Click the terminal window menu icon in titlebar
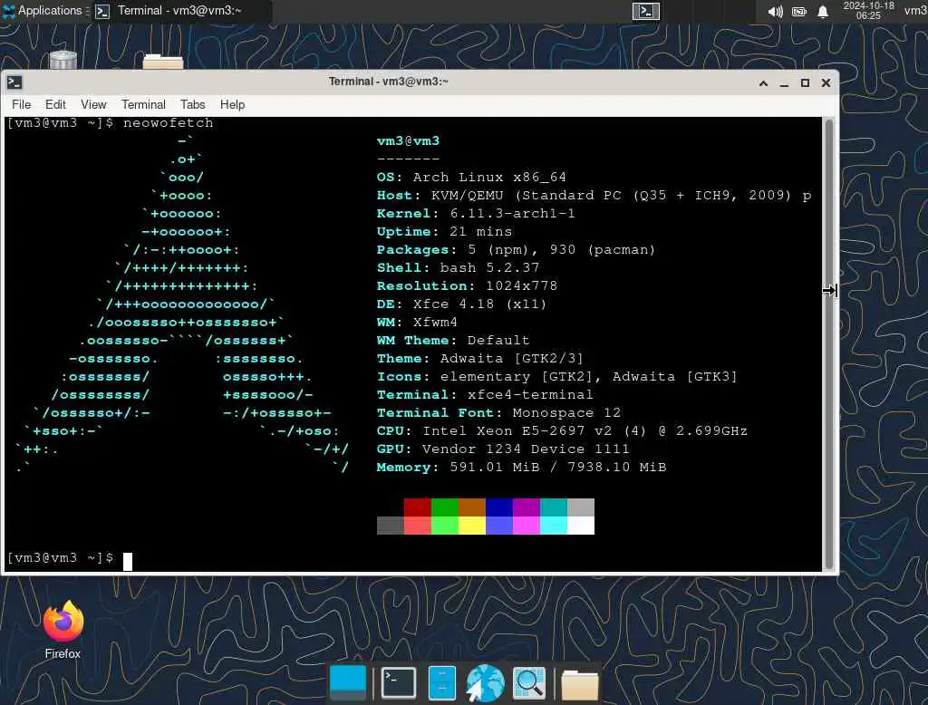 [14, 82]
